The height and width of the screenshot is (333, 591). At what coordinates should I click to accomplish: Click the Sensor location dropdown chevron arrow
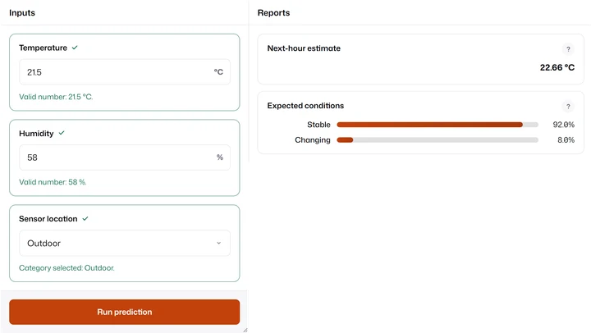point(218,243)
